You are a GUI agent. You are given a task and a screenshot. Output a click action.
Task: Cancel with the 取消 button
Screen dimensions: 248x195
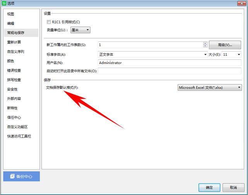pos(233,188)
